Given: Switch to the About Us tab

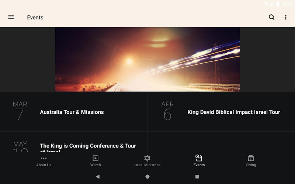Looking at the screenshot, I should click(x=44, y=165).
